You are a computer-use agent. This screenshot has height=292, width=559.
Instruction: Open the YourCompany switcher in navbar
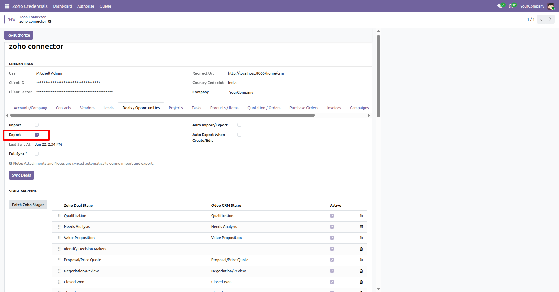coord(532,6)
